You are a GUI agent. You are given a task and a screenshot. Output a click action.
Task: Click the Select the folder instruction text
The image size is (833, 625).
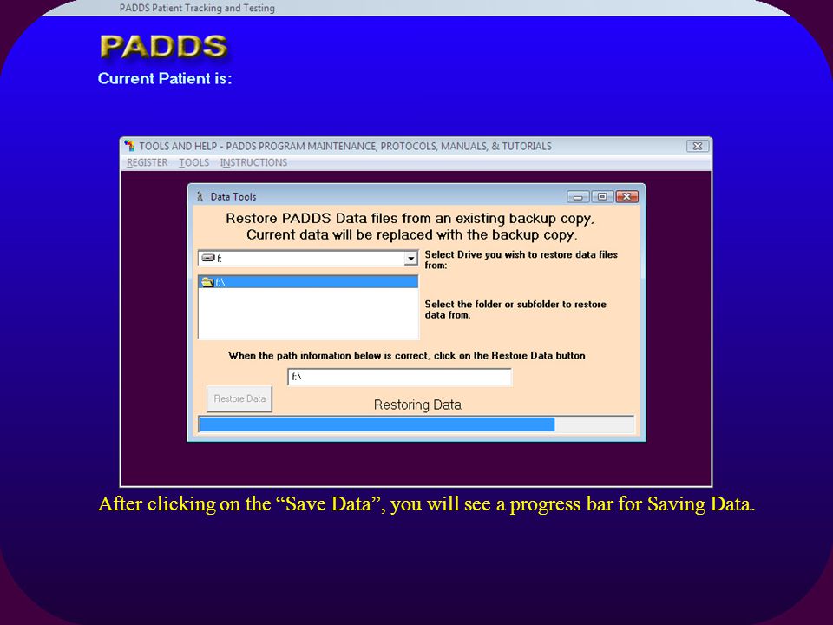point(515,309)
